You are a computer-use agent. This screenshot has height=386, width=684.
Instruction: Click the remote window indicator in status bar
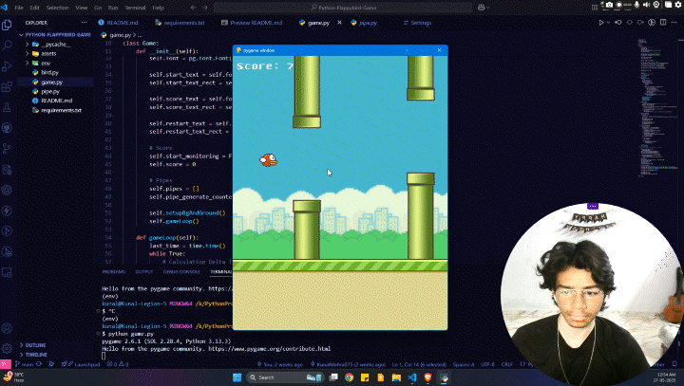[5, 364]
